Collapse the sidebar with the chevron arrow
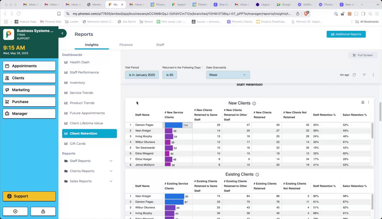 62,33
